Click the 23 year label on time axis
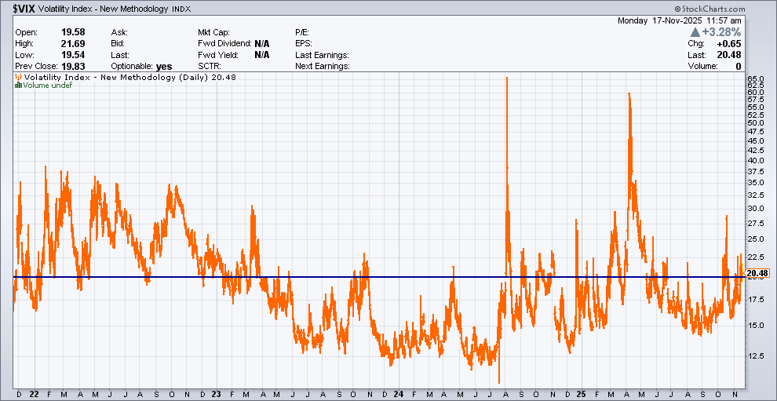This screenshot has width=777, height=401. (217, 394)
